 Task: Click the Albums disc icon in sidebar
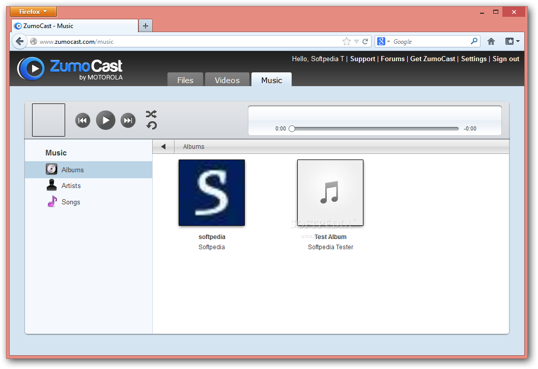click(x=51, y=169)
